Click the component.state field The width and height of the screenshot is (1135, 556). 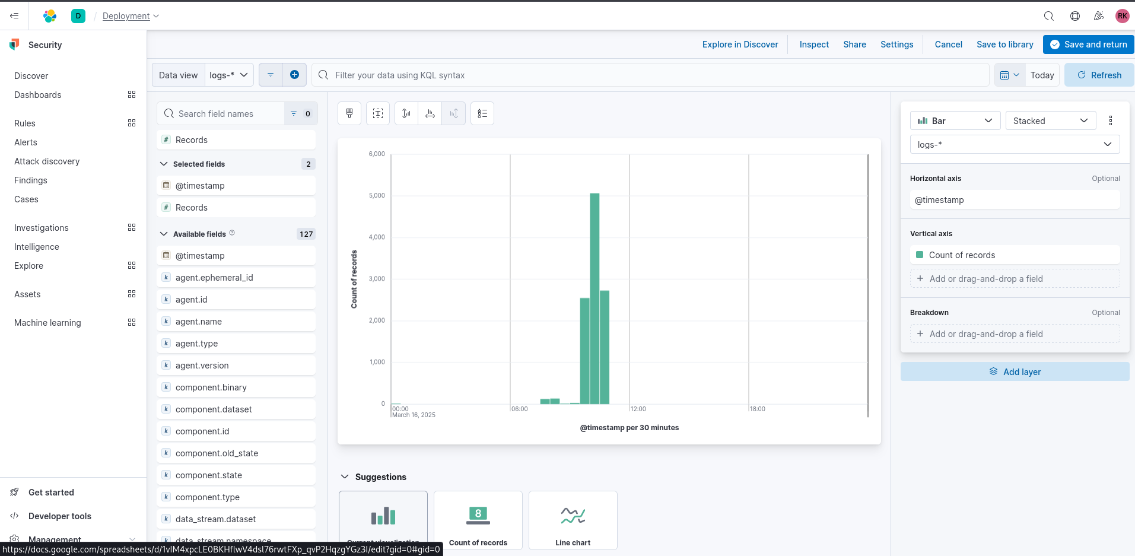(236, 475)
